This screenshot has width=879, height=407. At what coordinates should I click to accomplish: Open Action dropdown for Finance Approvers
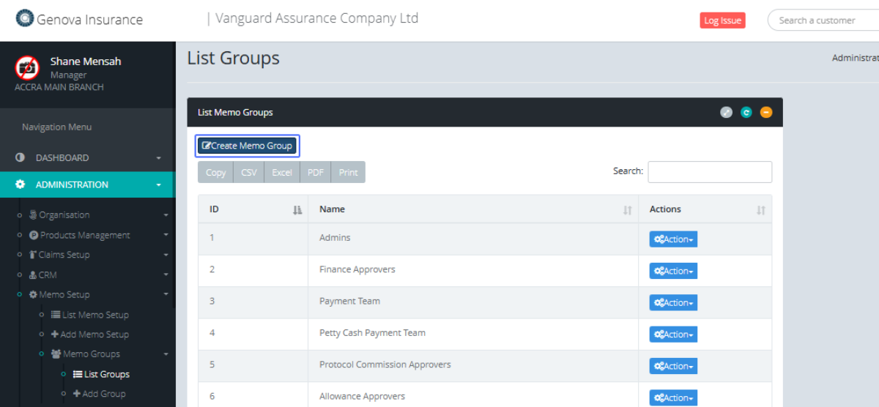point(672,271)
